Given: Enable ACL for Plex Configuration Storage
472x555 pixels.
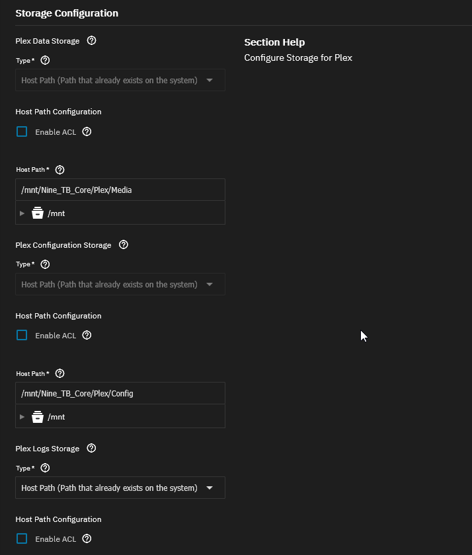Looking at the screenshot, I should pyautogui.click(x=22, y=335).
